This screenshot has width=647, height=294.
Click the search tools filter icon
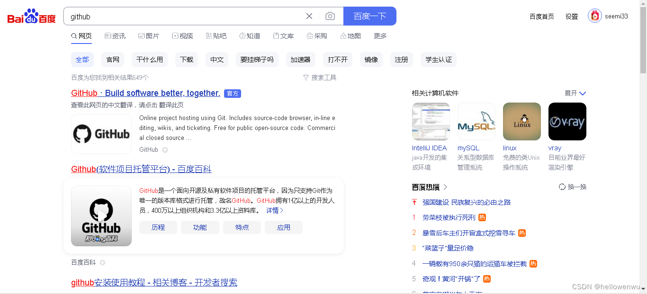coord(306,78)
